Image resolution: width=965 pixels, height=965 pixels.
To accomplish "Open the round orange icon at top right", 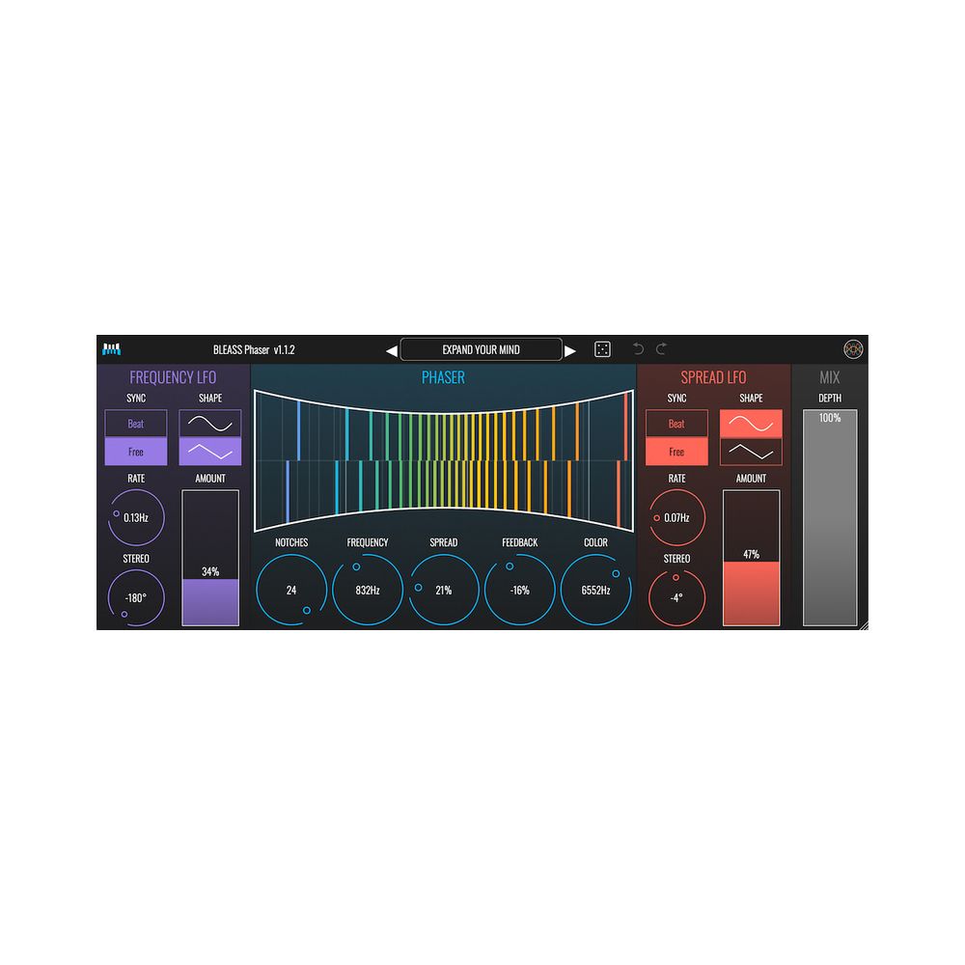I will pyautogui.click(x=853, y=349).
